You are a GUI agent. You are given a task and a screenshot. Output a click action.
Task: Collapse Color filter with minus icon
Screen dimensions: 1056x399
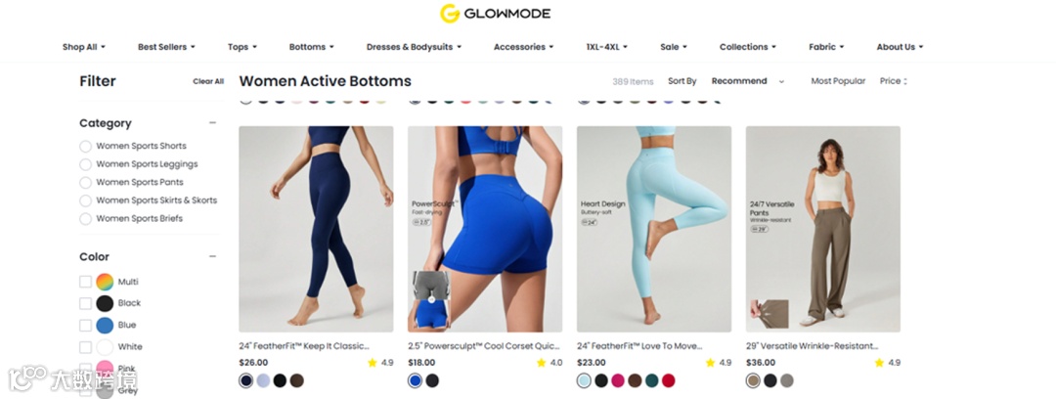point(213,256)
